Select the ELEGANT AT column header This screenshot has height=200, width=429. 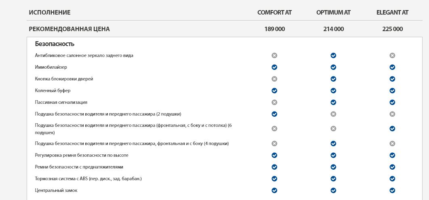[x=392, y=13]
